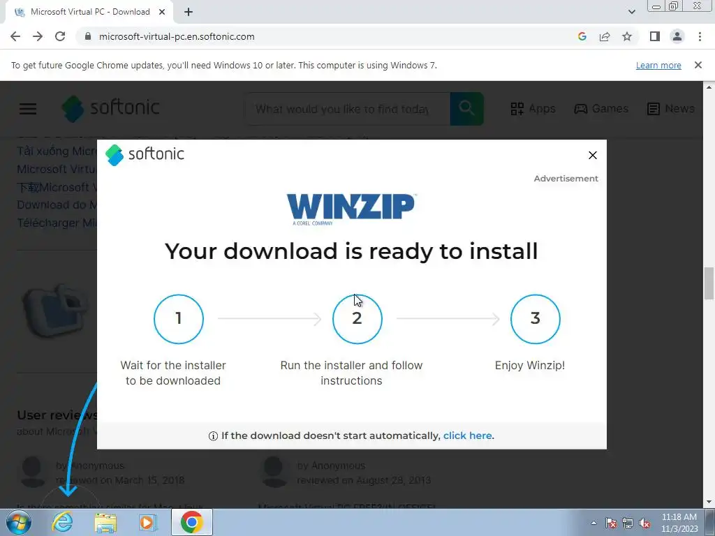Open a new tab with plus button
This screenshot has height=536, width=715.
189,13
